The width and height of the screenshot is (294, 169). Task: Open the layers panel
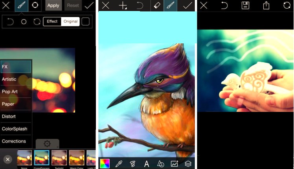coord(188,164)
